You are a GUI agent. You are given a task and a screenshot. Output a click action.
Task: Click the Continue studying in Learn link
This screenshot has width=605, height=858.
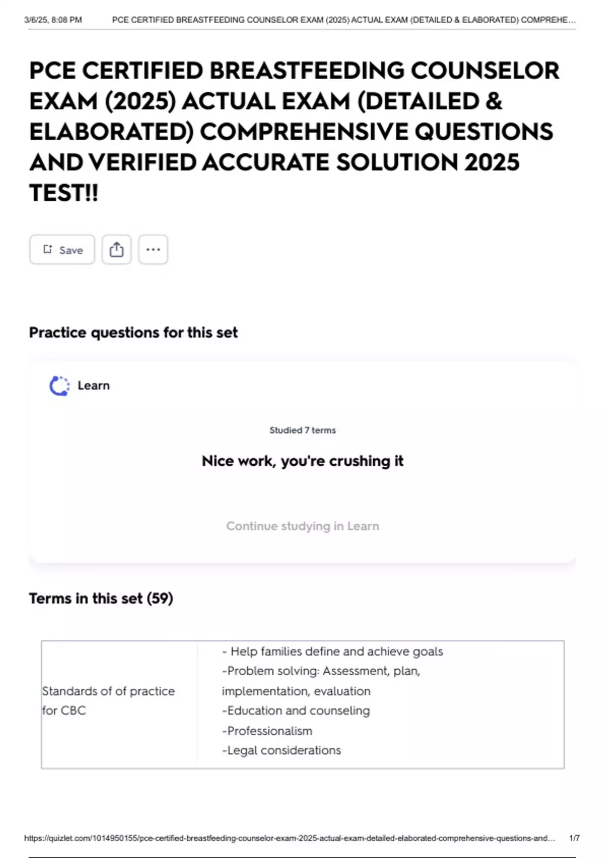302,525
